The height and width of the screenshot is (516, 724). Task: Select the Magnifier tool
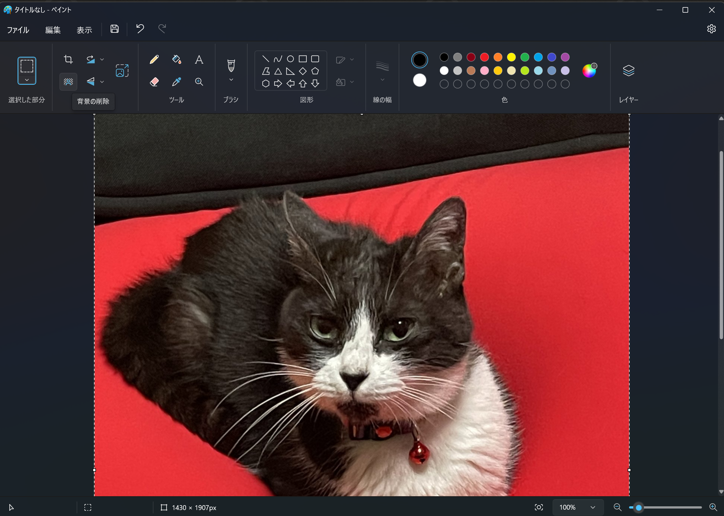point(199,81)
